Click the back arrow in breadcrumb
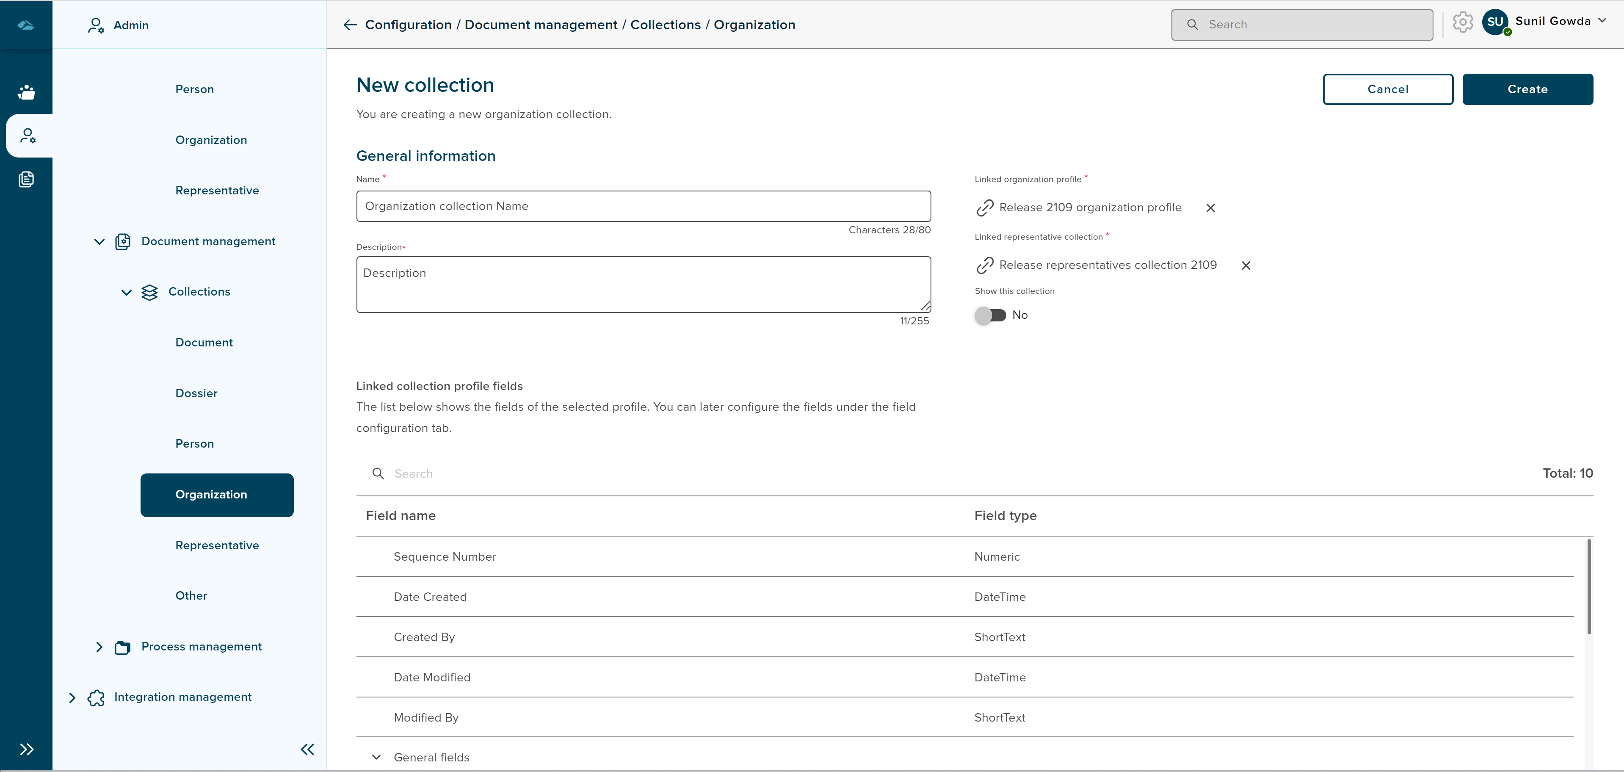This screenshot has height=772, width=1624. [x=350, y=25]
